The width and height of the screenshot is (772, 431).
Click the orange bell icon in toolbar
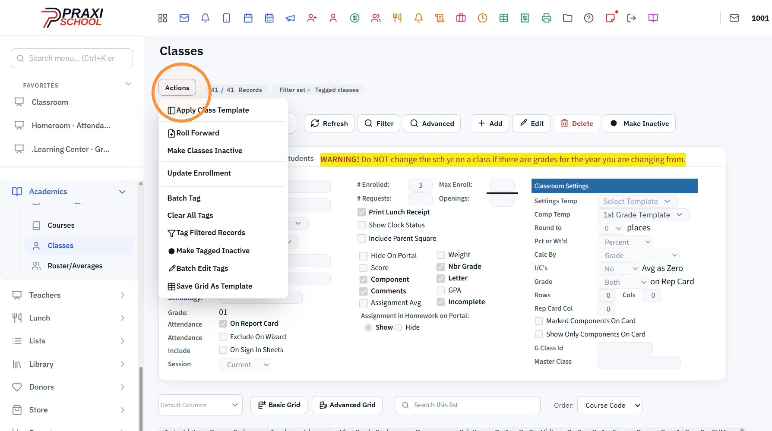(418, 18)
